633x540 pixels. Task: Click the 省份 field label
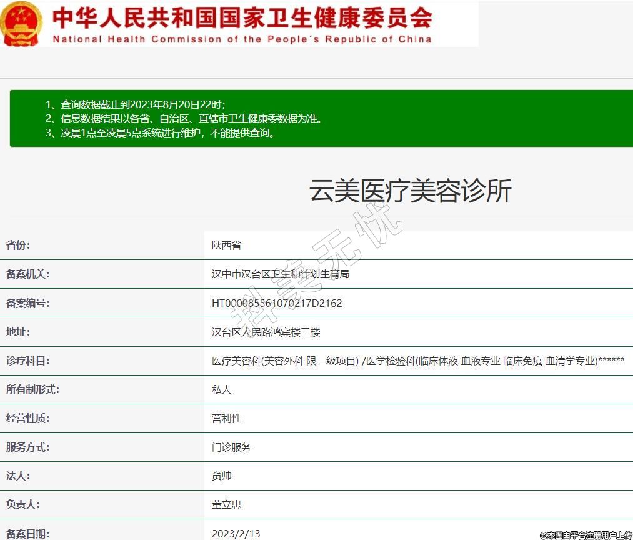(x=18, y=245)
